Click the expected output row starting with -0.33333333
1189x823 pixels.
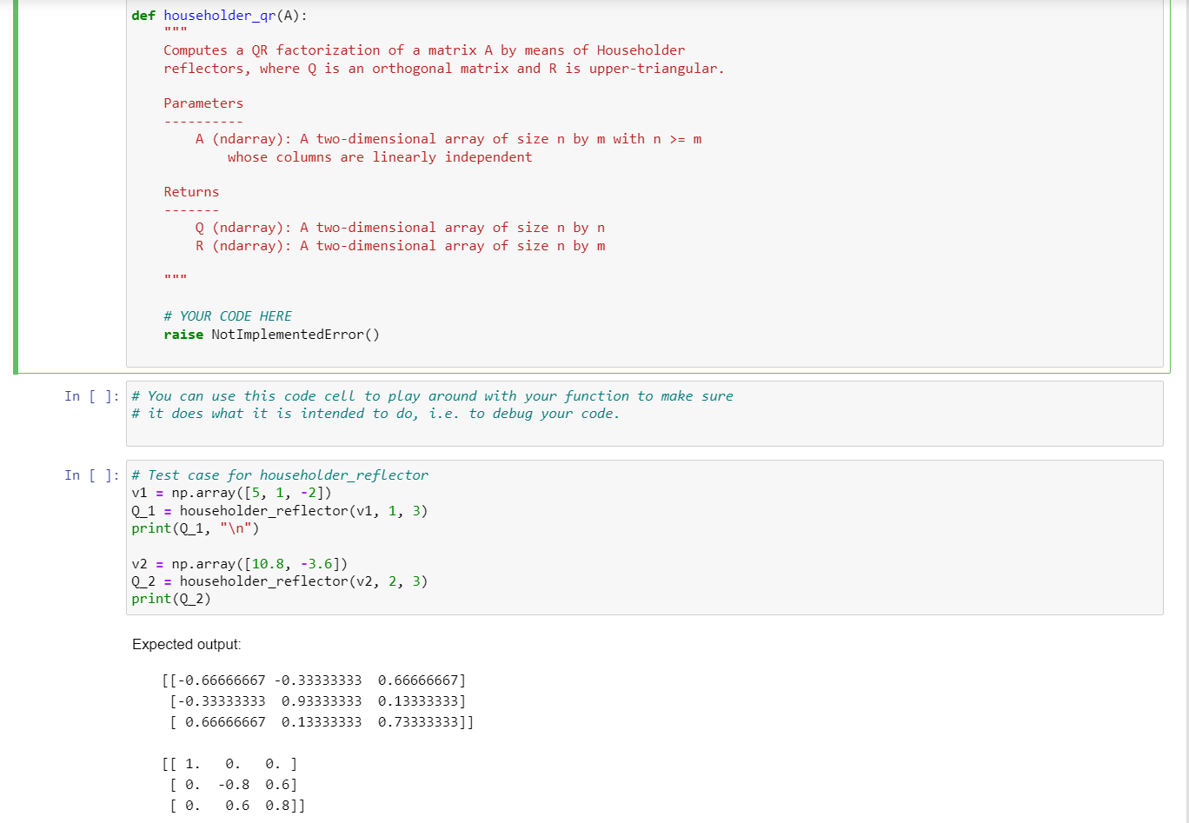click(x=318, y=700)
